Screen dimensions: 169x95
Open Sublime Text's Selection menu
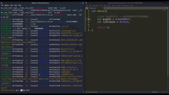96,6
